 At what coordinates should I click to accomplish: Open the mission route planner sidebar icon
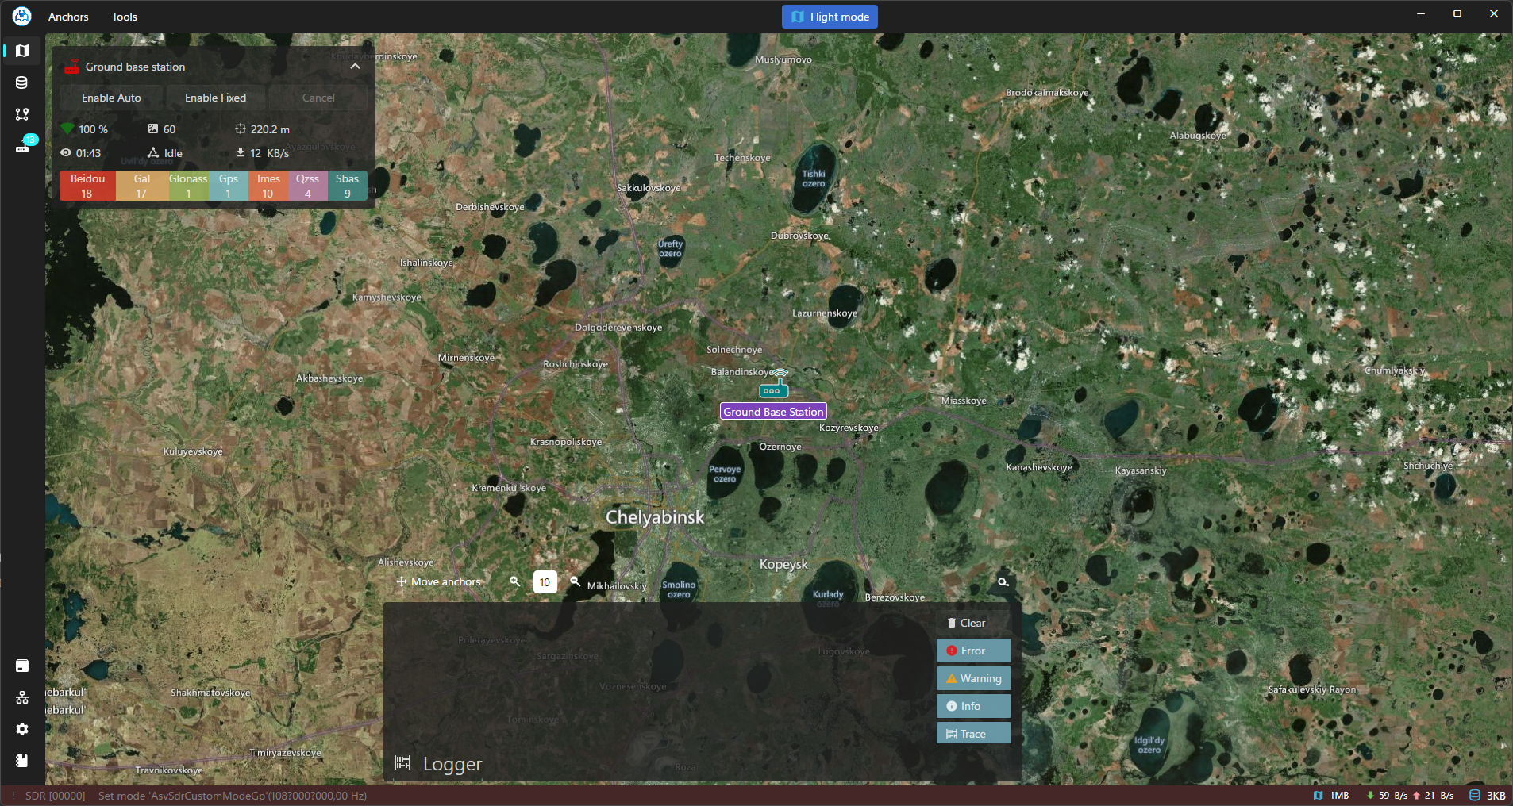coord(22,114)
